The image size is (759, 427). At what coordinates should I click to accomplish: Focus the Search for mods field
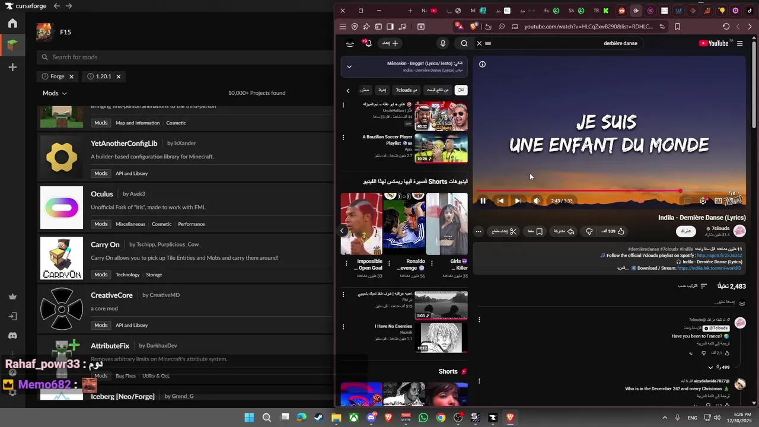[x=185, y=57]
